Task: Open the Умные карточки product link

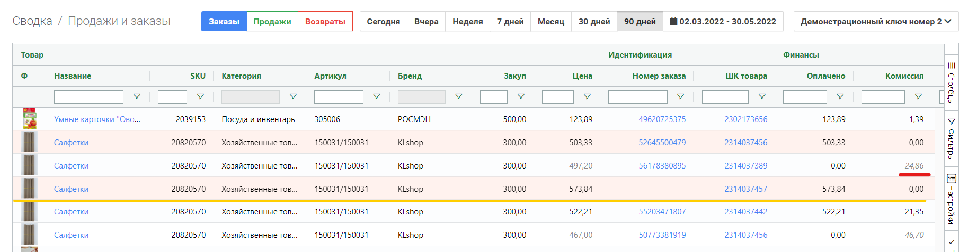Action: (97, 119)
